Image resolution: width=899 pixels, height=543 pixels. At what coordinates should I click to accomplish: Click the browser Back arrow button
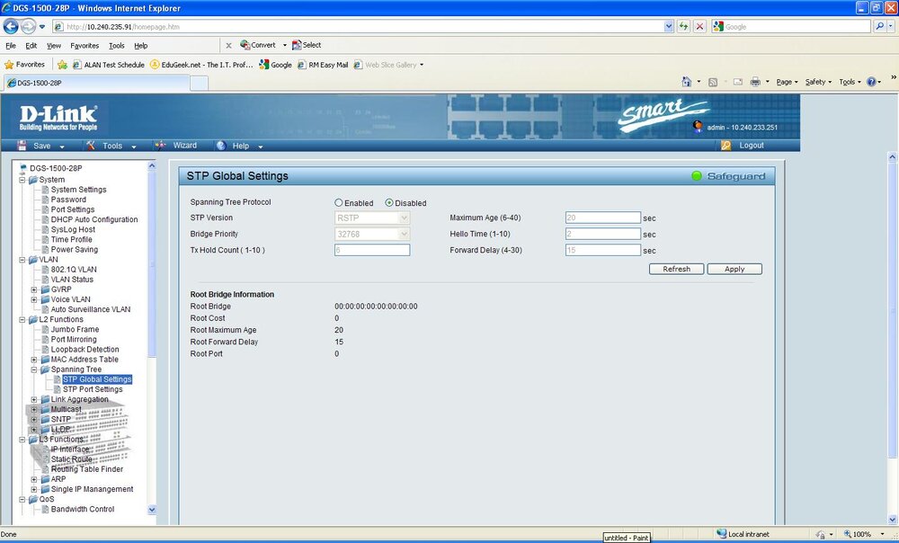click(x=11, y=26)
